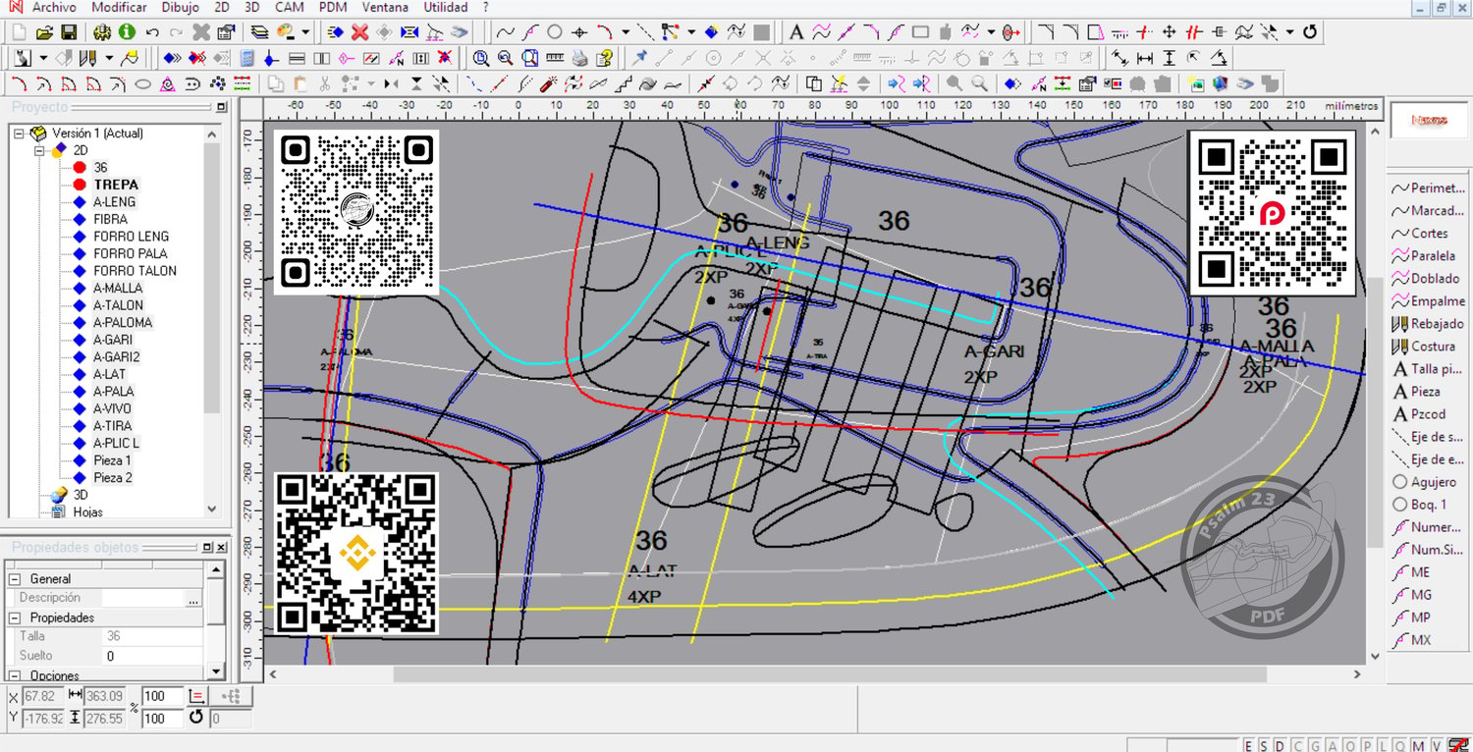The width and height of the screenshot is (1473, 752).
Task: Select the blue pushpin tool
Action: click(x=640, y=58)
